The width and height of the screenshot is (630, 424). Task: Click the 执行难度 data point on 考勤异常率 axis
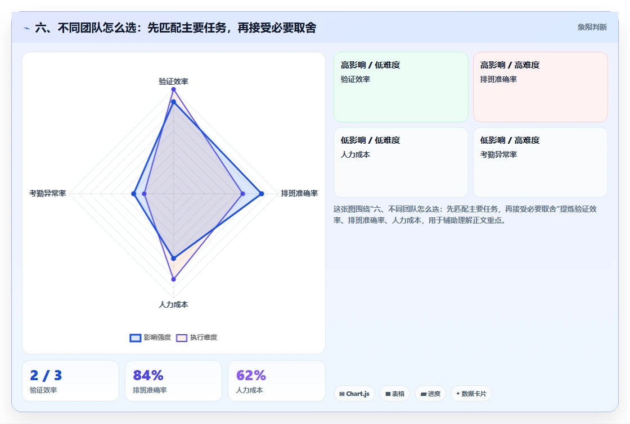click(145, 194)
